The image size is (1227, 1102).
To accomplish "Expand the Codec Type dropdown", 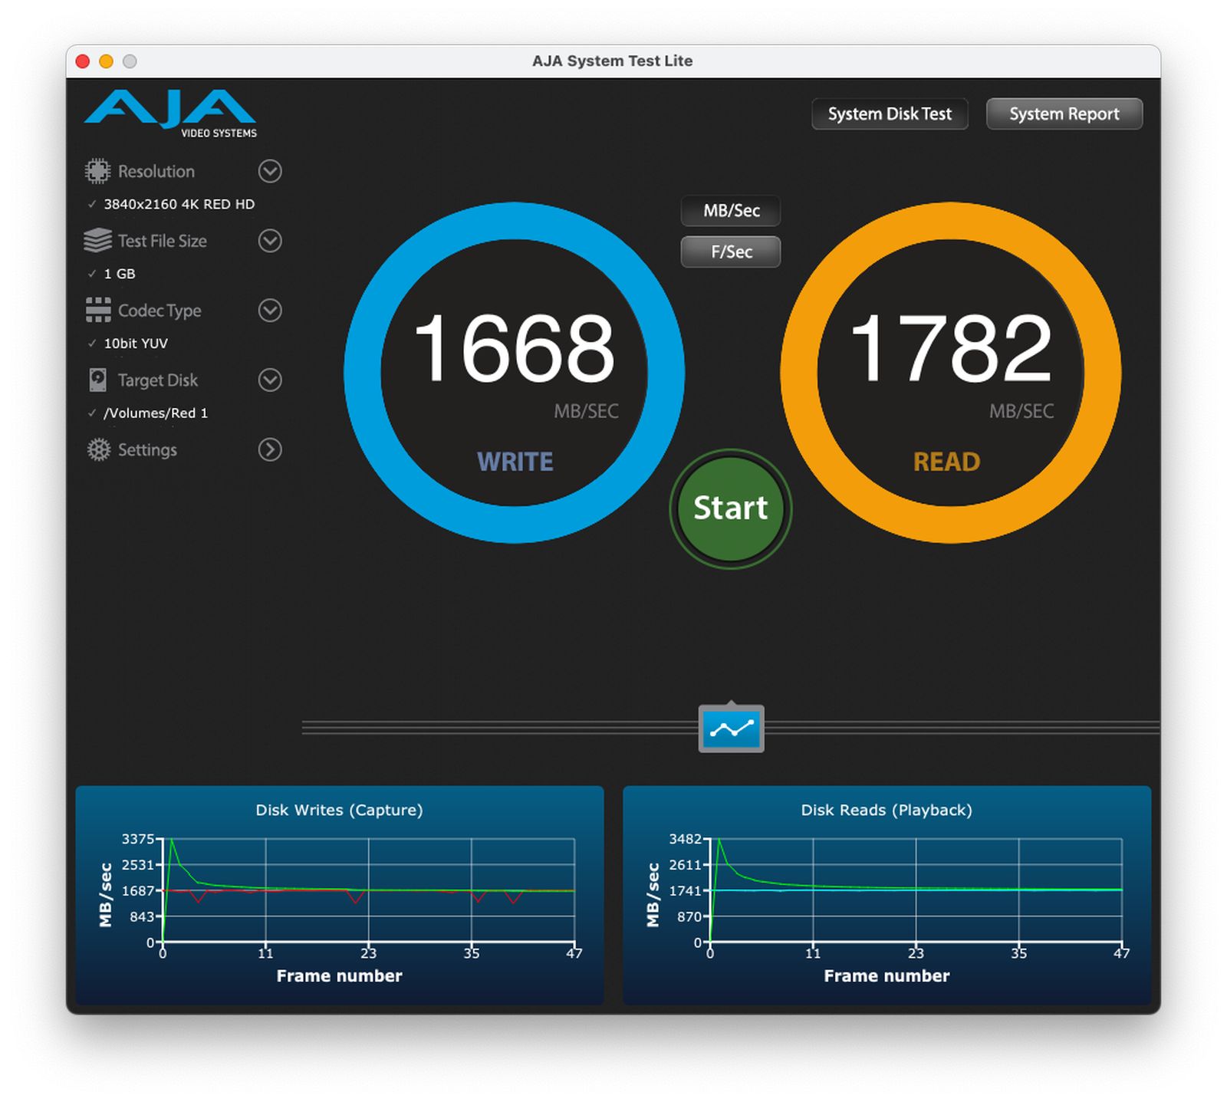I will coord(270,311).
